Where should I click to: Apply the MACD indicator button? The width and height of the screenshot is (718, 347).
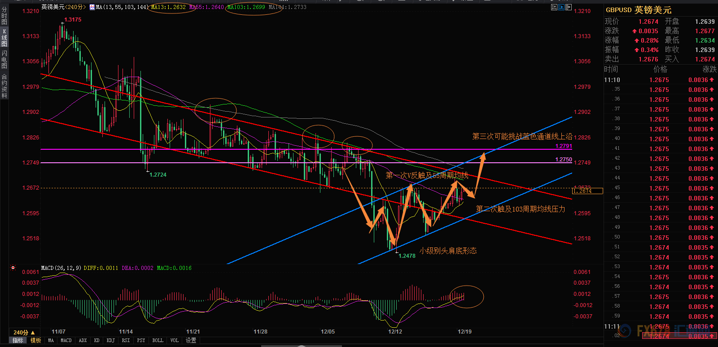(66, 340)
